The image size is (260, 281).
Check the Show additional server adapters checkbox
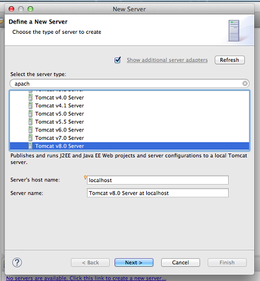[x=118, y=60]
